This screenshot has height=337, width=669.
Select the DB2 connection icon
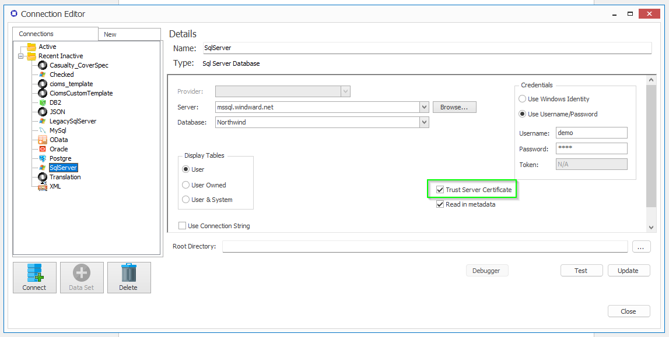(43, 102)
